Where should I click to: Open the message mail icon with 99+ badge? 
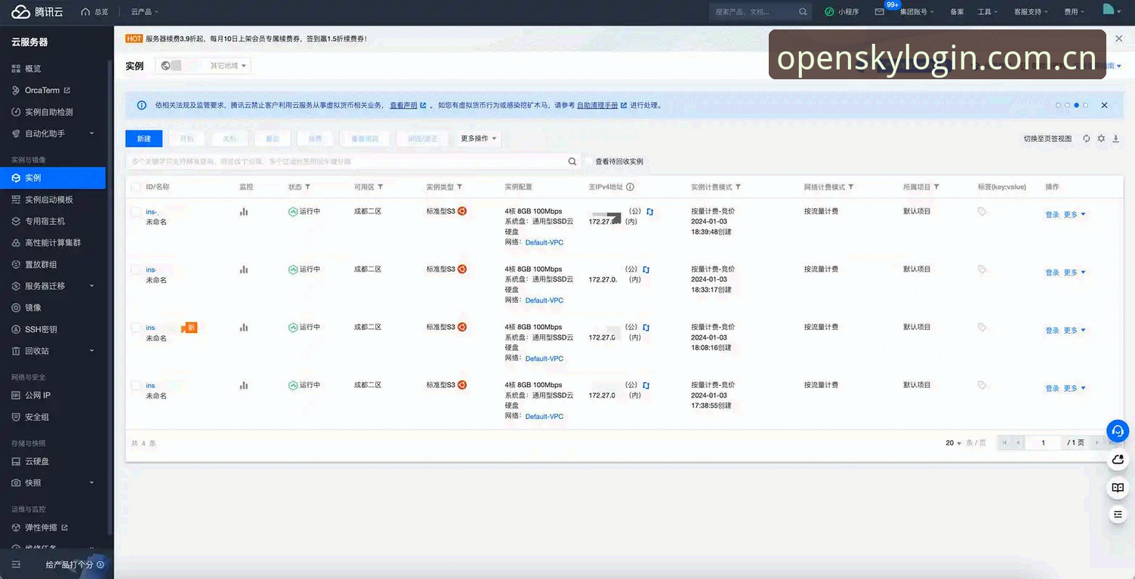[880, 12]
